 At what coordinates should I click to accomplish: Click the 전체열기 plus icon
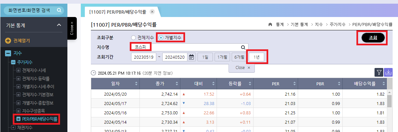pyautogui.click(x=8, y=40)
